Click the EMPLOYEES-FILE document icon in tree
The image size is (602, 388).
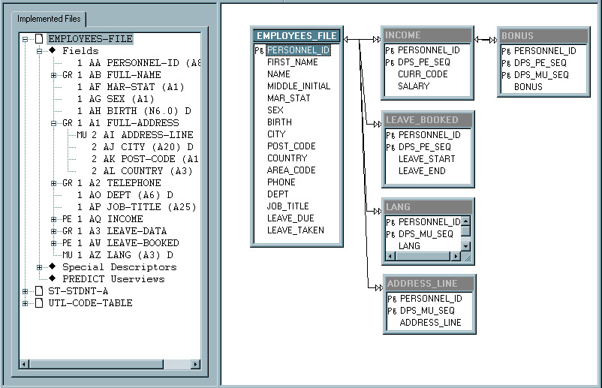tap(39, 39)
